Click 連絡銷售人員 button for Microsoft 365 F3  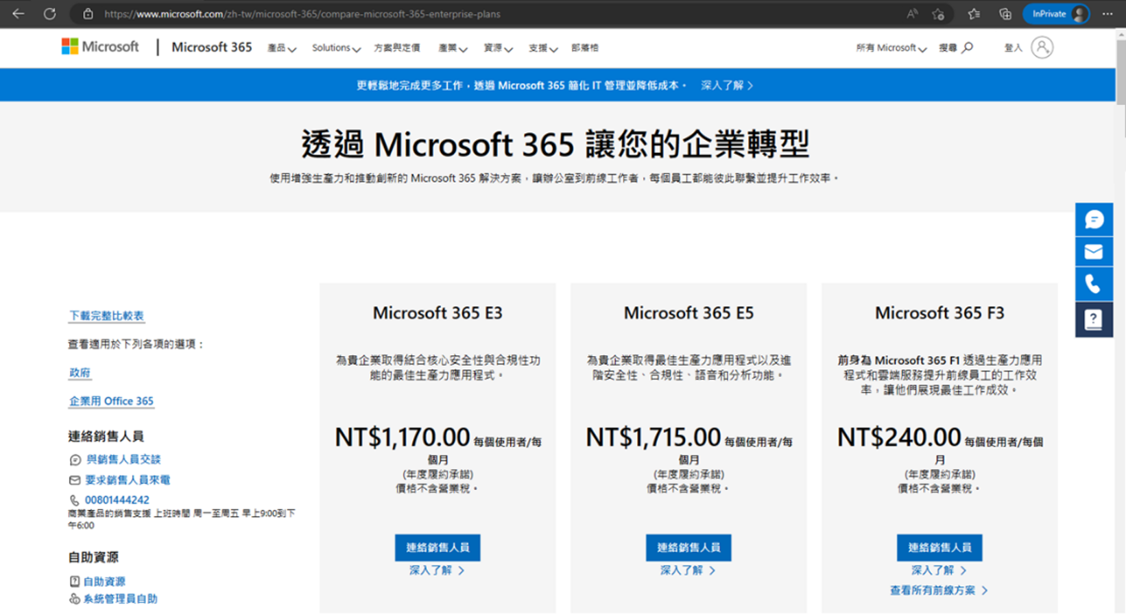point(939,548)
